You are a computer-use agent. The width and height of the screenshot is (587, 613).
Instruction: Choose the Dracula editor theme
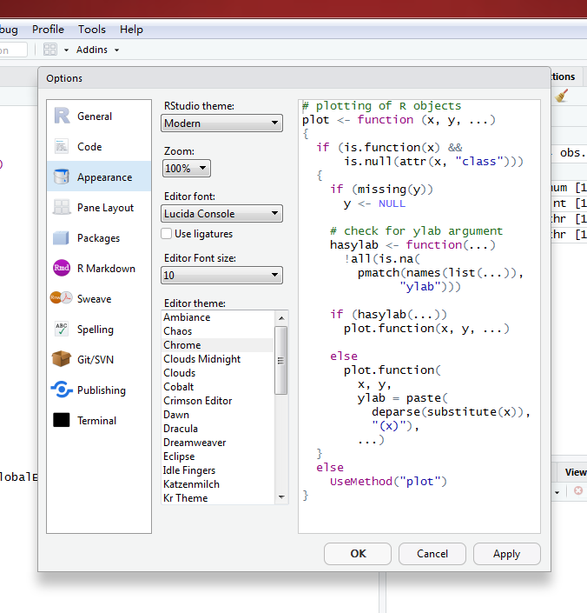(218, 429)
